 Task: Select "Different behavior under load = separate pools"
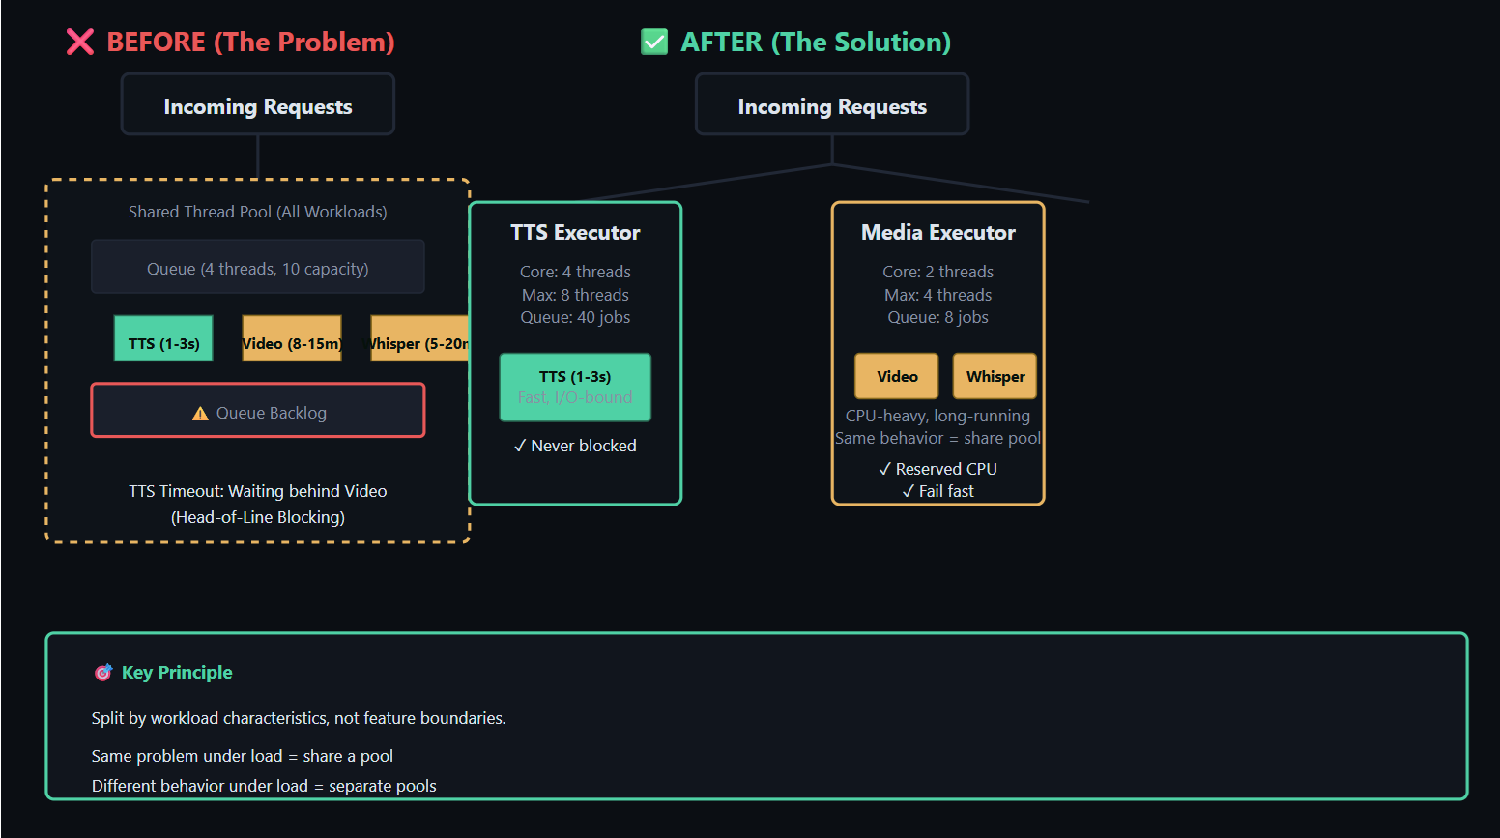pos(264,786)
